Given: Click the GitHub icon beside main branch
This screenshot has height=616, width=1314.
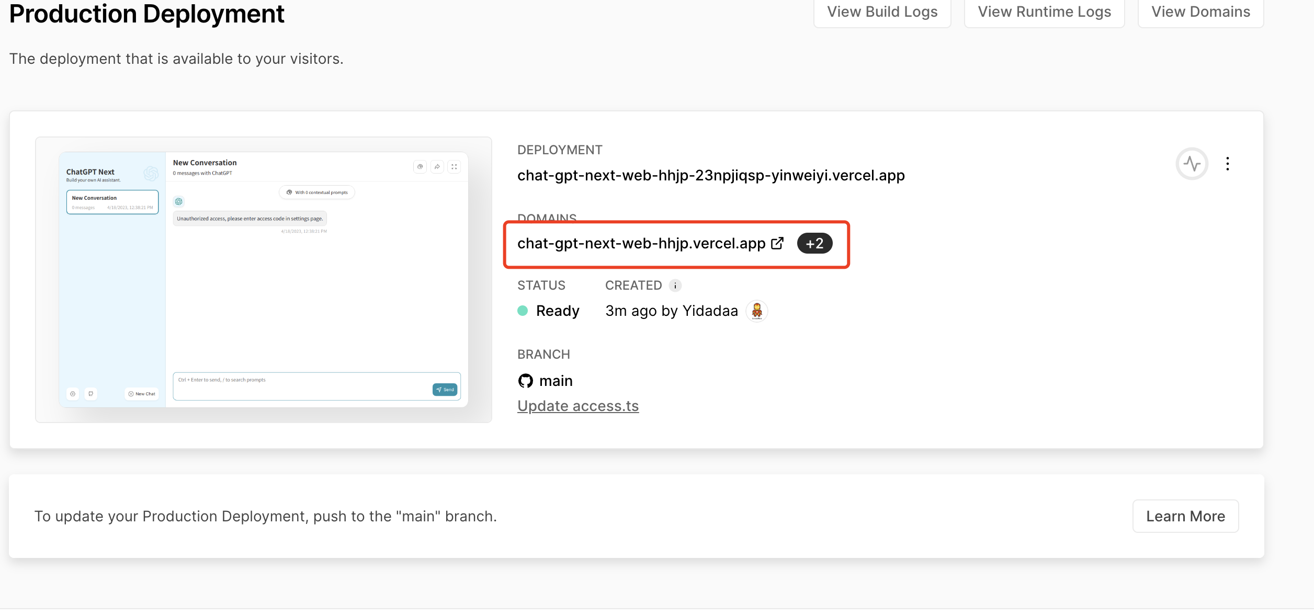Looking at the screenshot, I should (x=525, y=381).
